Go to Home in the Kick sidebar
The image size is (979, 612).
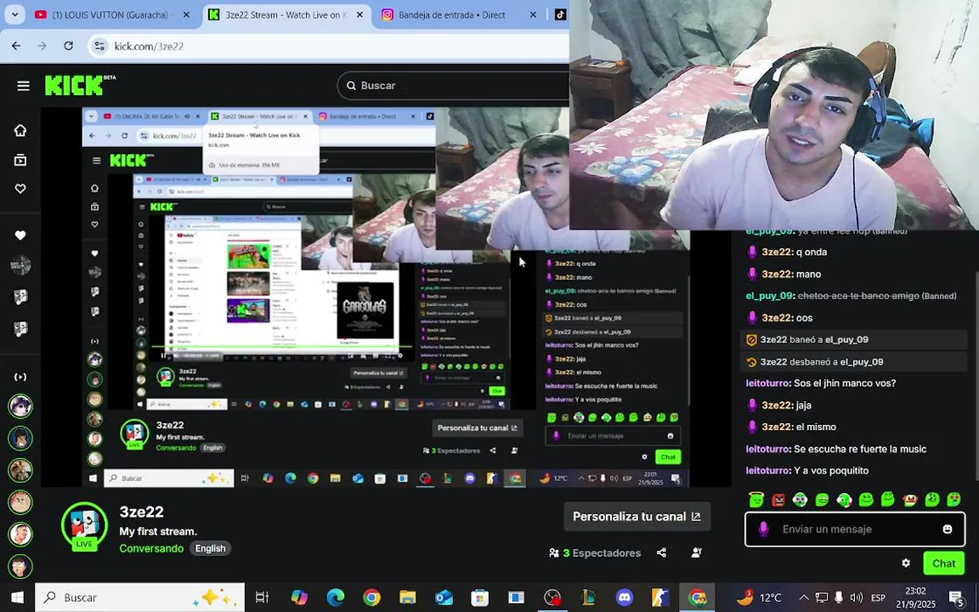pyautogui.click(x=20, y=130)
